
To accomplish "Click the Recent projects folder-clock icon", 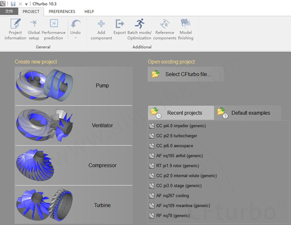I will tap(155, 113).
